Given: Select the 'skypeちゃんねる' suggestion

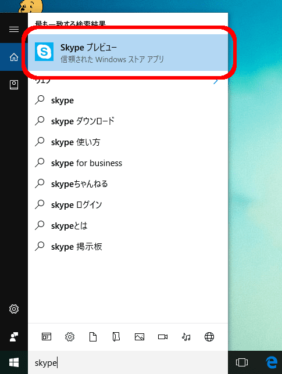Looking at the screenshot, I should pos(128,184).
